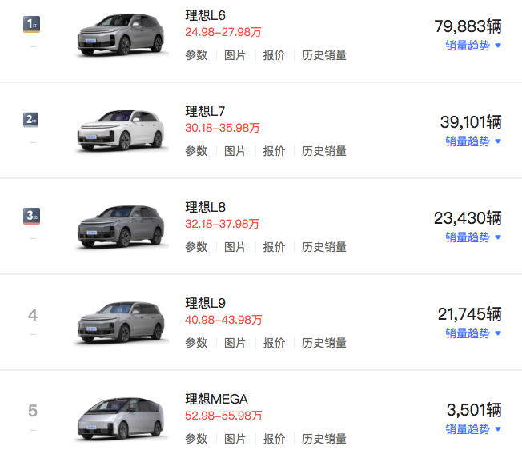The width and height of the screenshot is (522, 454).
Task: View 图片 for 理想L6
Action: pos(235,55)
